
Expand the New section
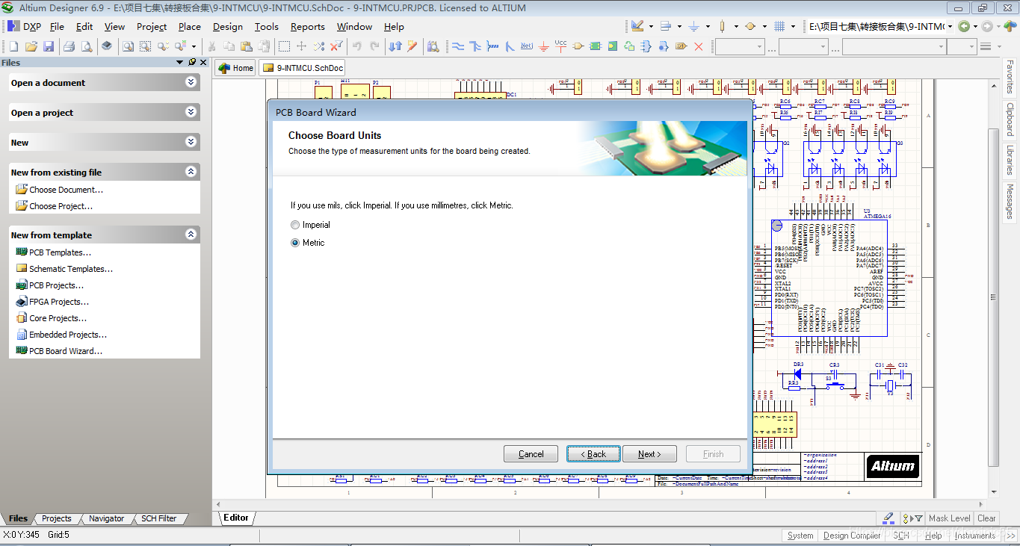191,142
